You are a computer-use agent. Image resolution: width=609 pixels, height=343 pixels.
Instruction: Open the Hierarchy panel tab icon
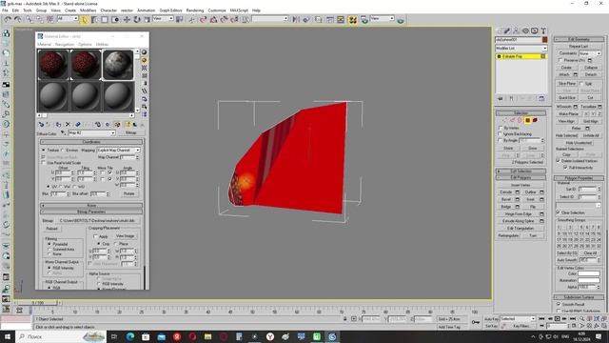point(516,30)
